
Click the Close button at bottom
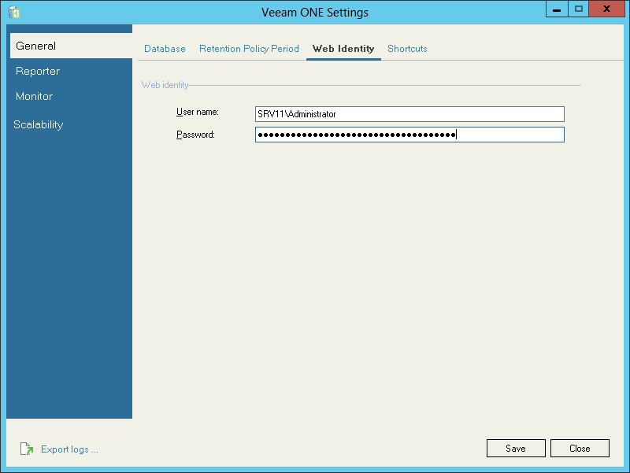pyautogui.click(x=580, y=448)
